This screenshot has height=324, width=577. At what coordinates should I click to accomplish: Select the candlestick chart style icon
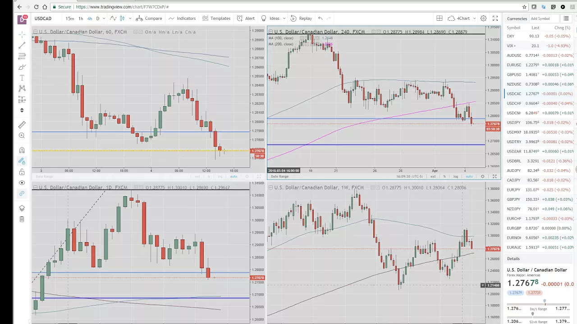123,18
